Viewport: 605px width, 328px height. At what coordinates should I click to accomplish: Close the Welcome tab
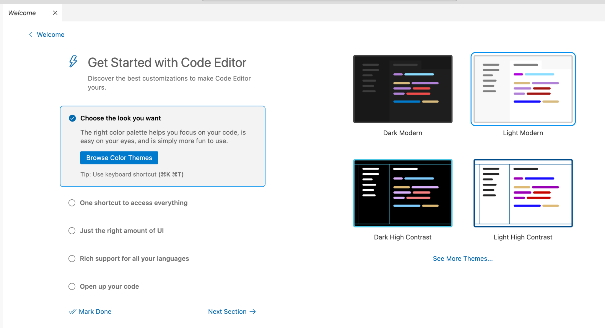pyautogui.click(x=55, y=13)
